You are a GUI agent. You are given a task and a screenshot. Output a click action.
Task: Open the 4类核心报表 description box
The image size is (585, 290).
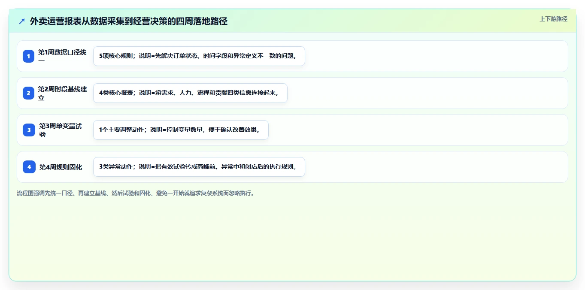pyautogui.click(x=190, y=93)
